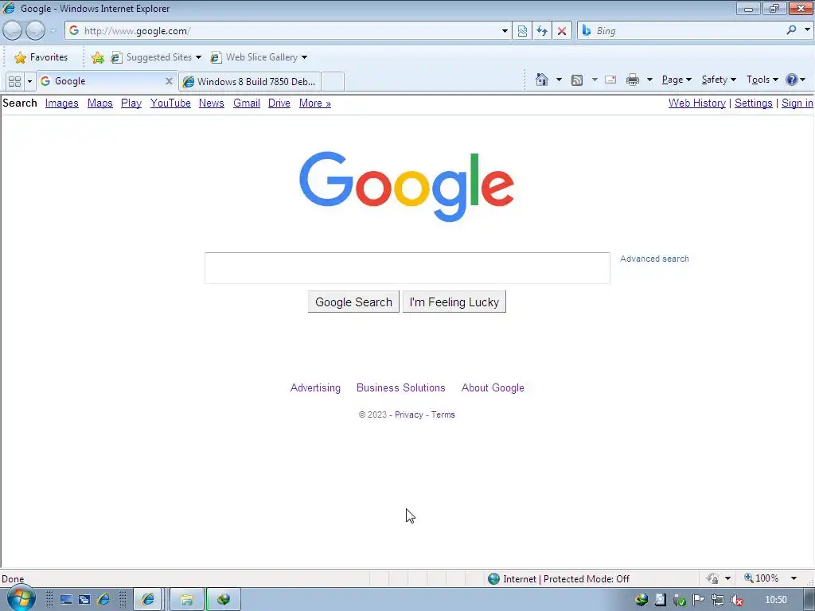Viewport: 815px width, 611px height.
Task: Click the red Stop loading icon
Action: (561, 31)
